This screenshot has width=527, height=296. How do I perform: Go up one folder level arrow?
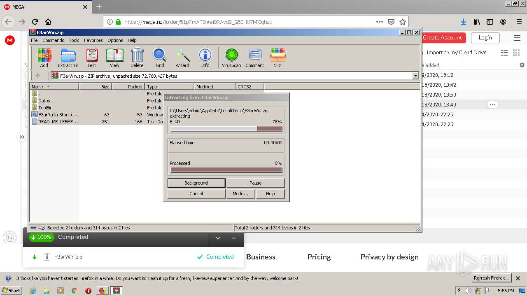click(38, 76)
